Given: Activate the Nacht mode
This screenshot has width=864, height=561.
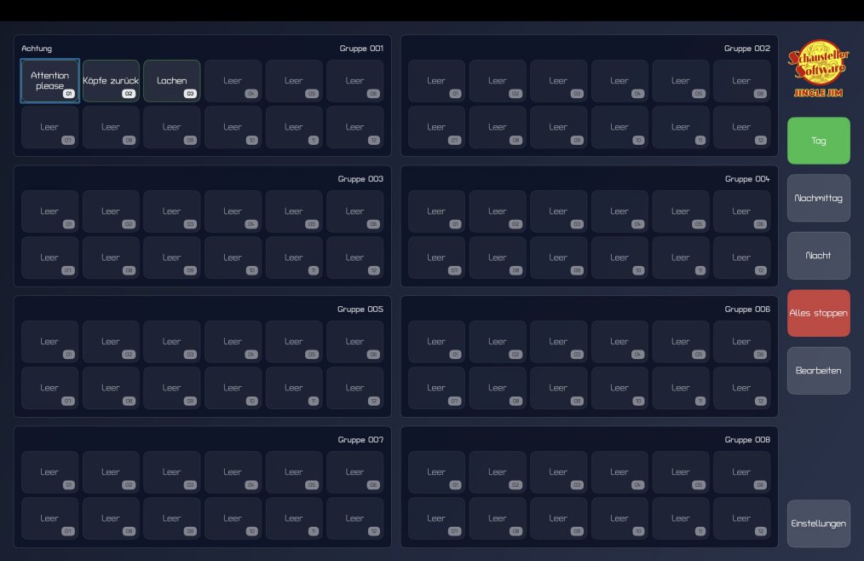Looking at the screenshot, I should tap(818, 256).
